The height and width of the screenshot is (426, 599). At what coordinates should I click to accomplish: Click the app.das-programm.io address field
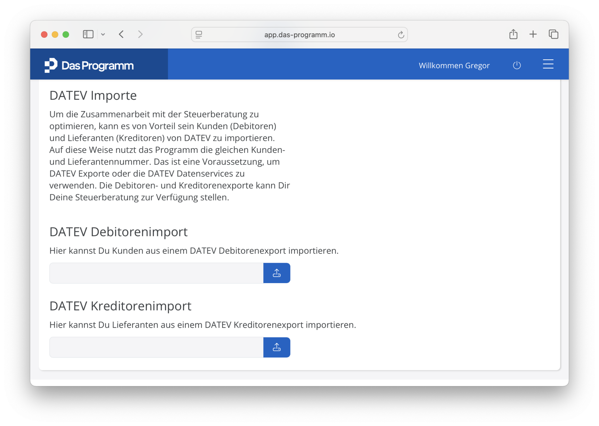(299, 35)
